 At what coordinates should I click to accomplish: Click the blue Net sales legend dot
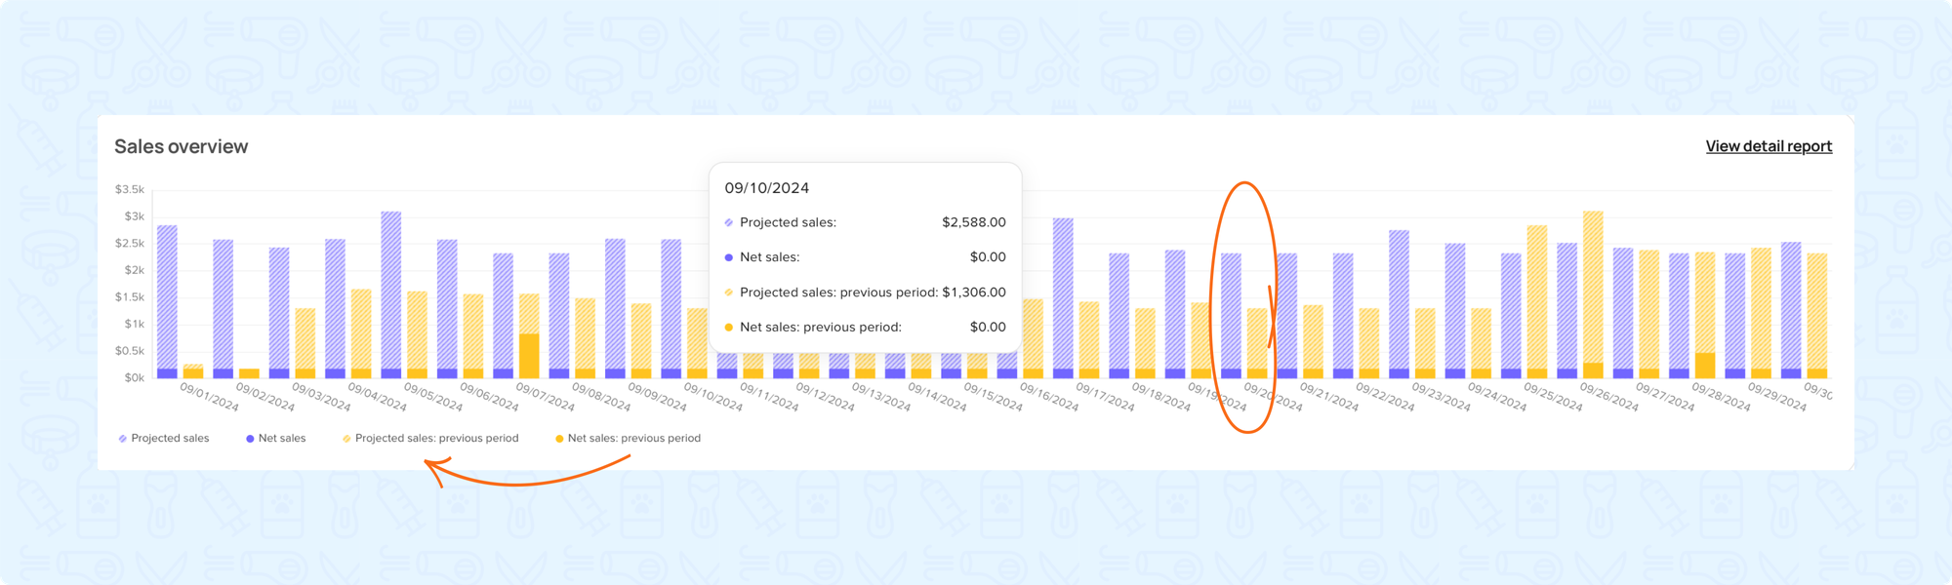tap(250, 439)
